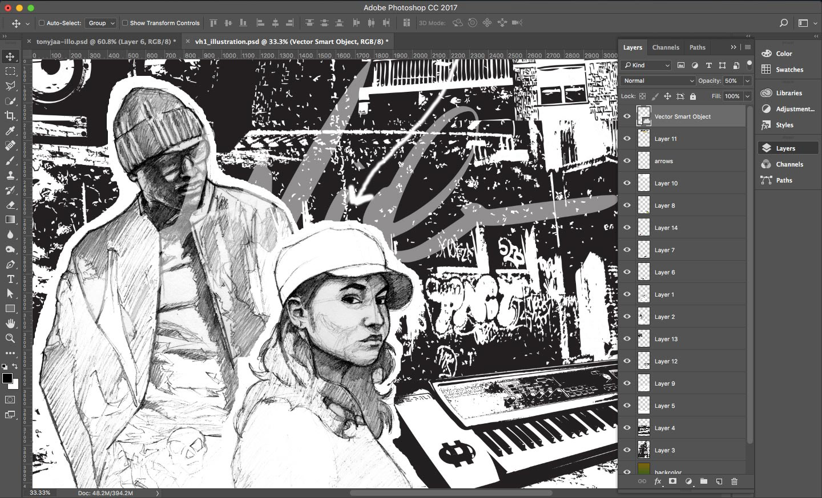Hide the Vector Smart Object layer

click(x=627, y=116)
